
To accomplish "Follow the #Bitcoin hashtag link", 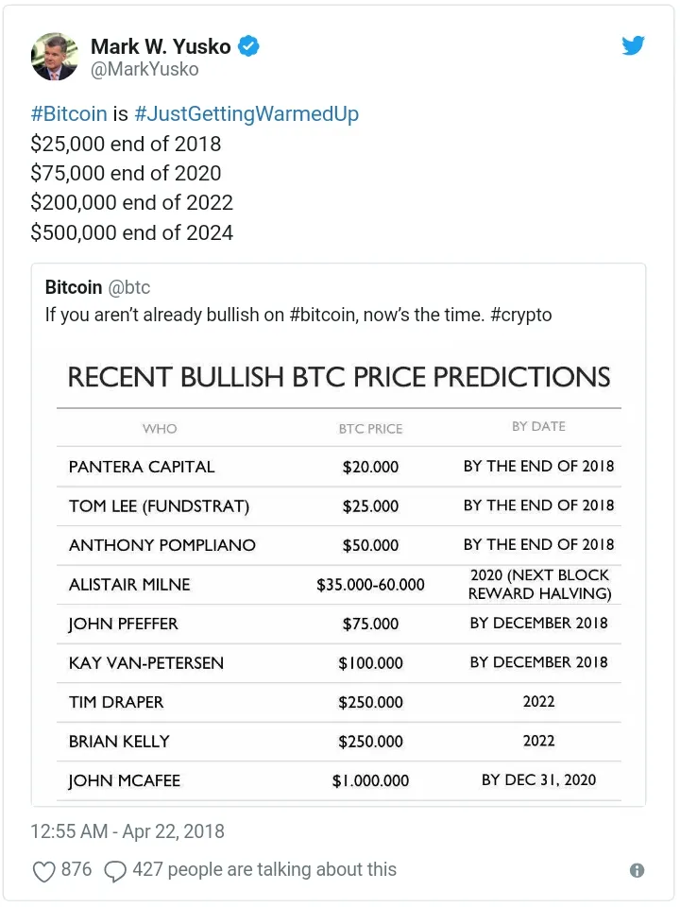I will coord(69,113).
